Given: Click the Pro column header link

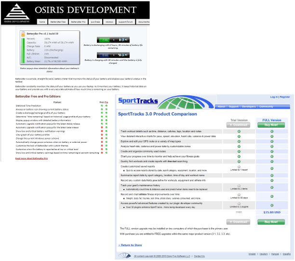Looking at the screenshot, I should pos(107,102).
